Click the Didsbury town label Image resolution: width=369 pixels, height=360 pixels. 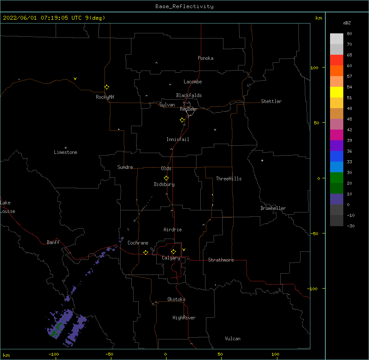click(164, 184)
